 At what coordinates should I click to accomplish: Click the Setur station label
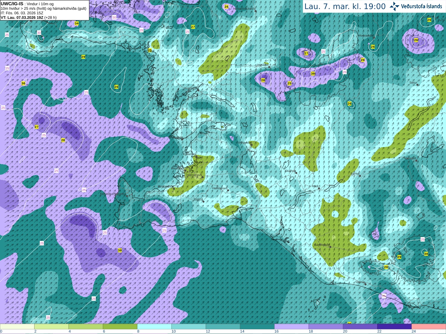tap(413, 83)
